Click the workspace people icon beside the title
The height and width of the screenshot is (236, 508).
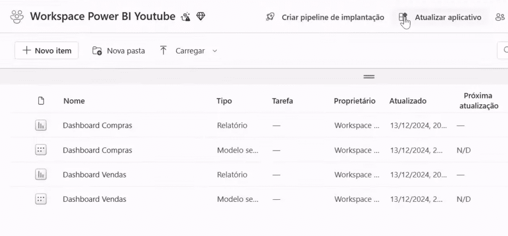[17, 17]
